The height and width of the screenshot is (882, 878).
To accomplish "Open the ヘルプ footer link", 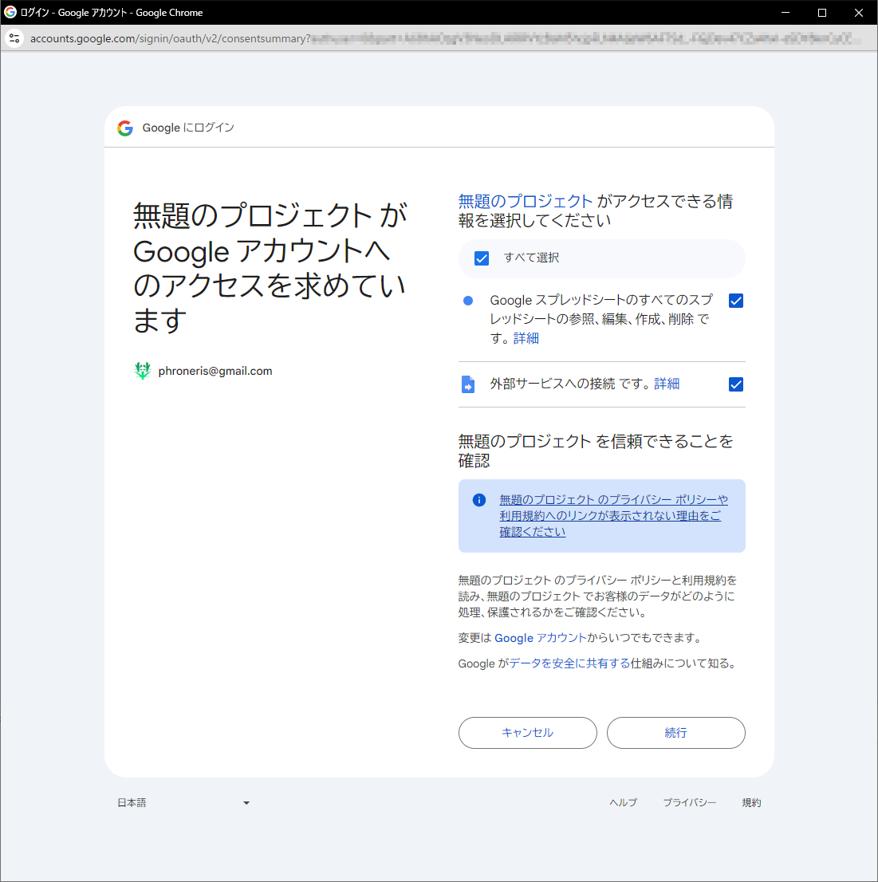I will click(x=623, y=803).
